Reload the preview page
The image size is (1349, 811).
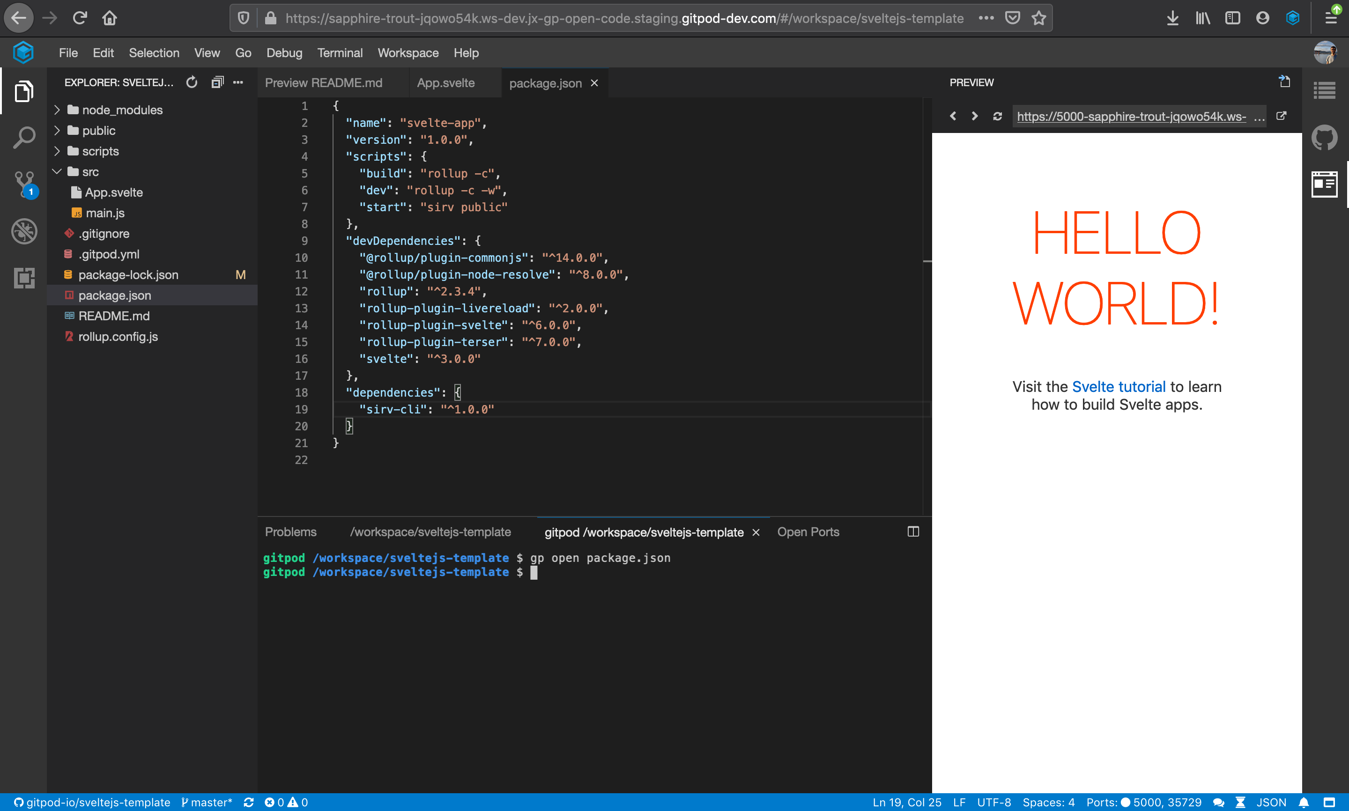pos(997,117)
